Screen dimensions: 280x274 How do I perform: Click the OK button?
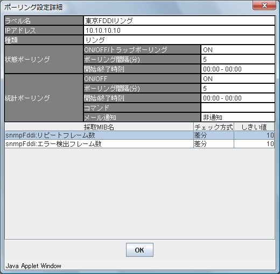139,250
